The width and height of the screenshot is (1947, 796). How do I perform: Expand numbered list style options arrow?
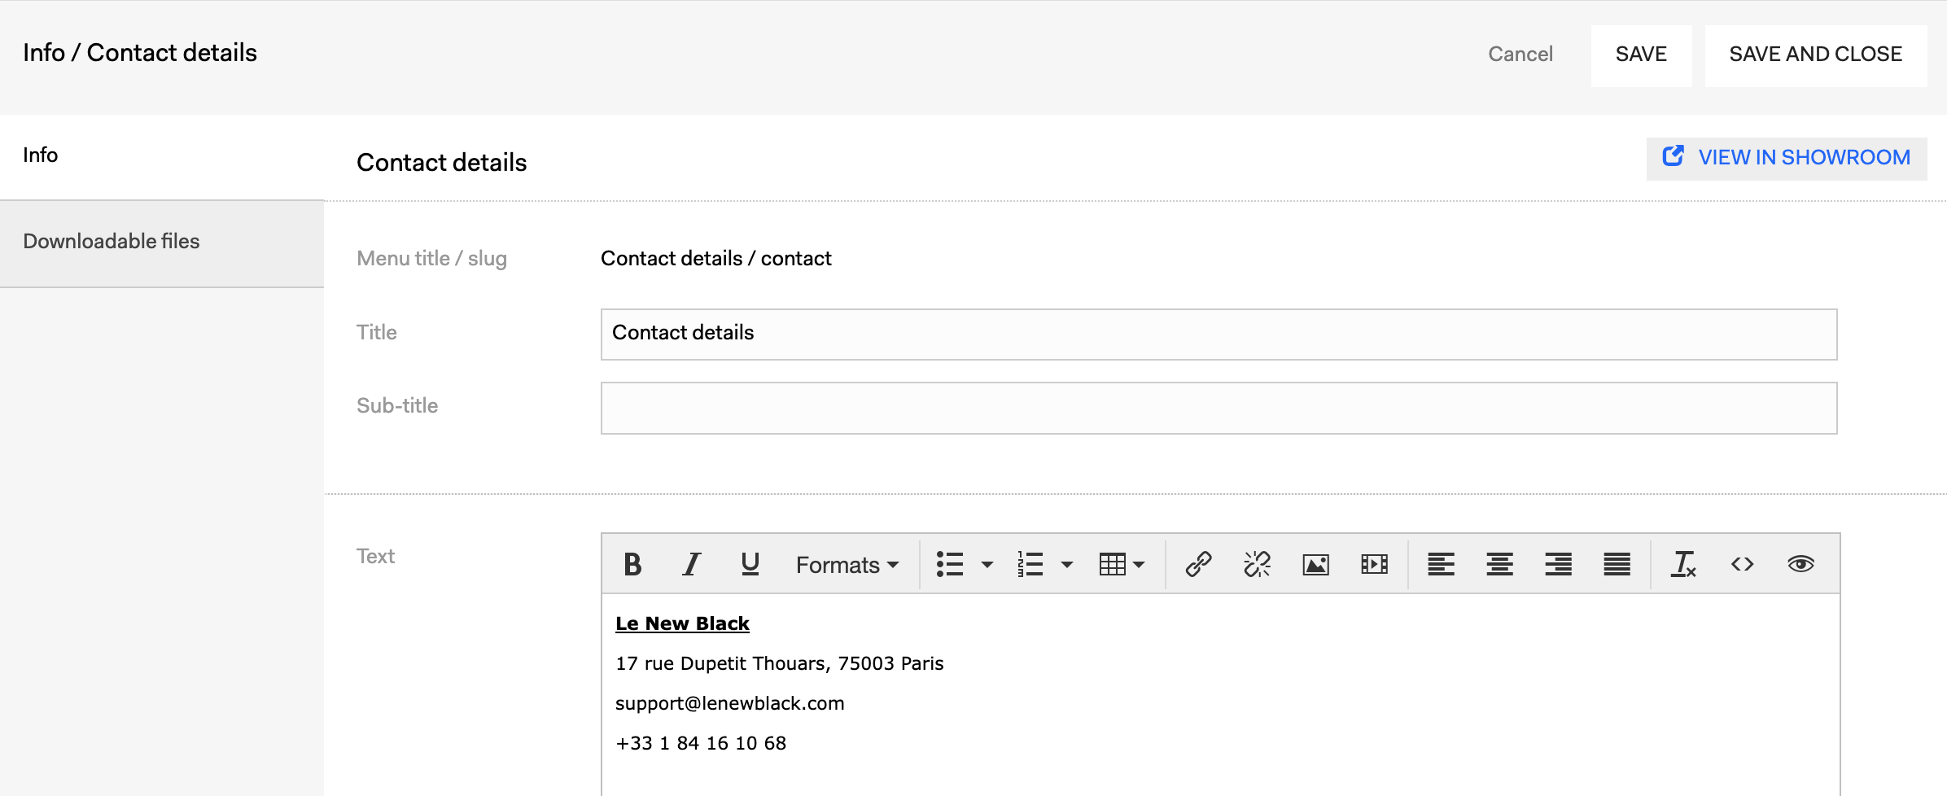1066,564
